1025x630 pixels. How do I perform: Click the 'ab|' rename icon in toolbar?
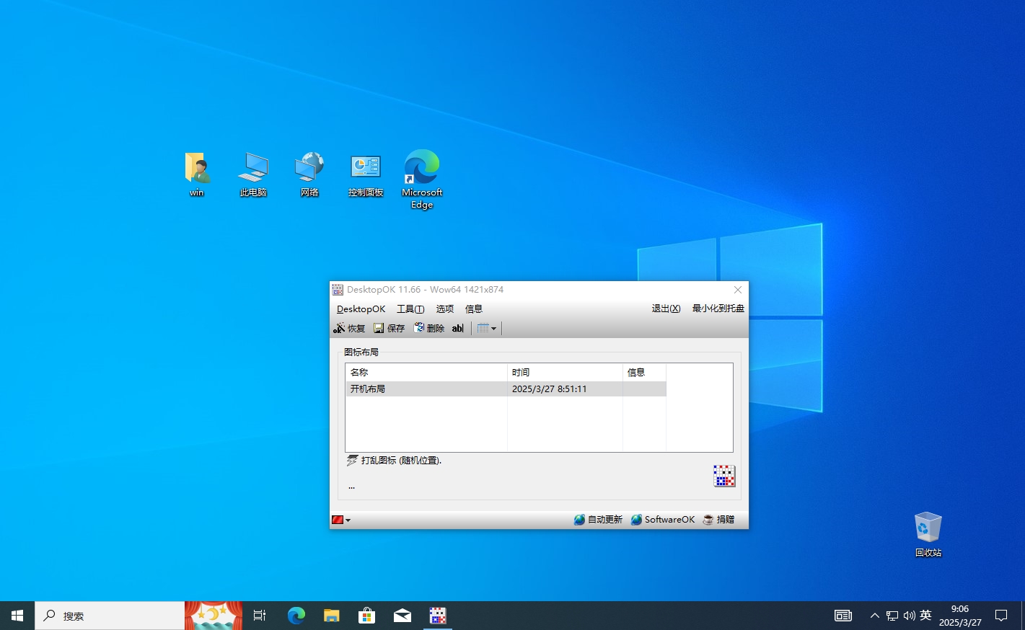[x=457, y=328]
